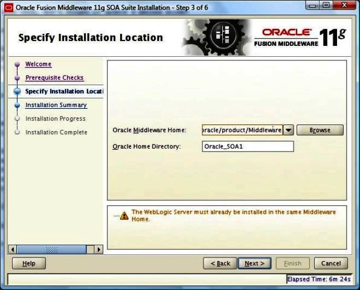Focus the Oracle Home Directory field
This screenshot has width=360, height=290.
tap(248, 146)
